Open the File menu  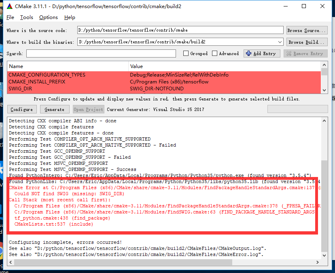pos(10,17)
